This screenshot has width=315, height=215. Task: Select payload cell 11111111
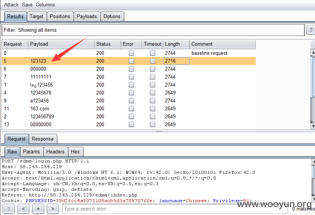pos(61,77)
